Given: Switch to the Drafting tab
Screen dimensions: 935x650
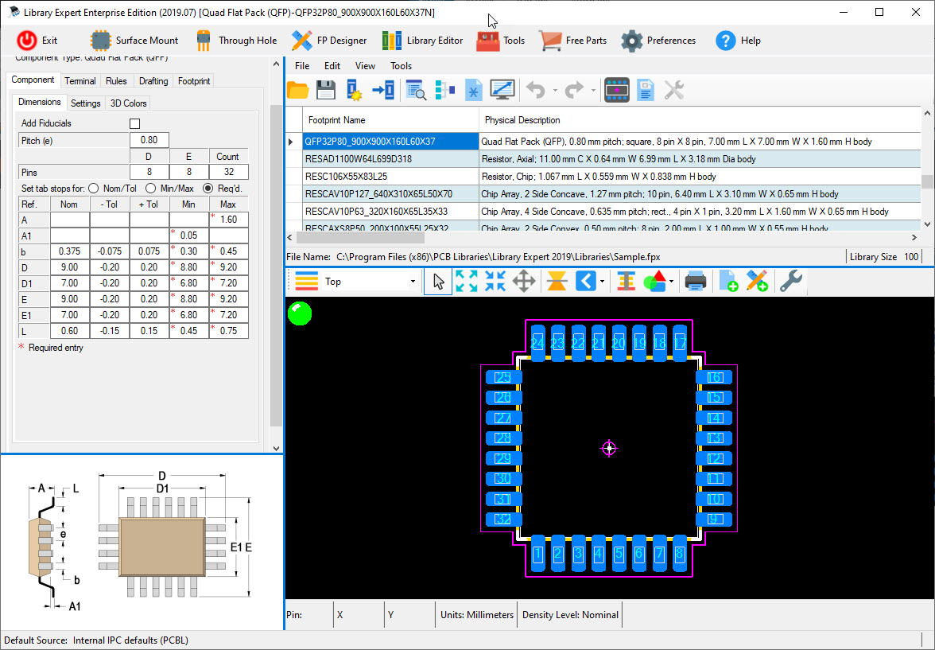Looking at the screenshot, I should (x=153, y=81).
